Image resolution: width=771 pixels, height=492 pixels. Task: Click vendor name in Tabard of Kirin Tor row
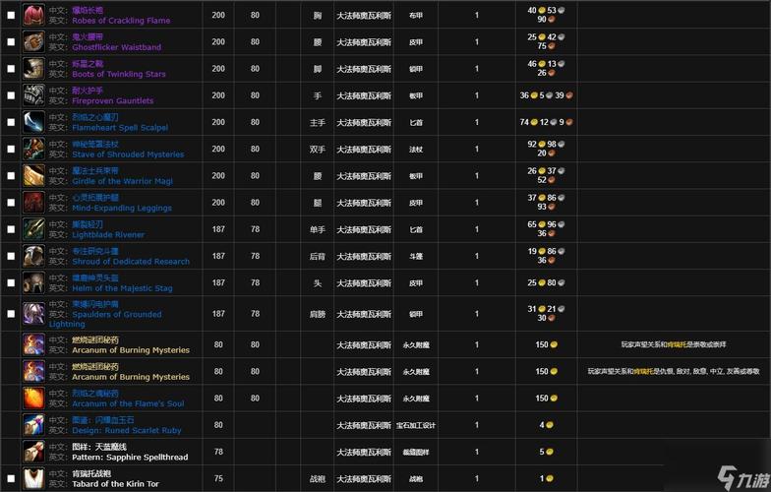364,478
